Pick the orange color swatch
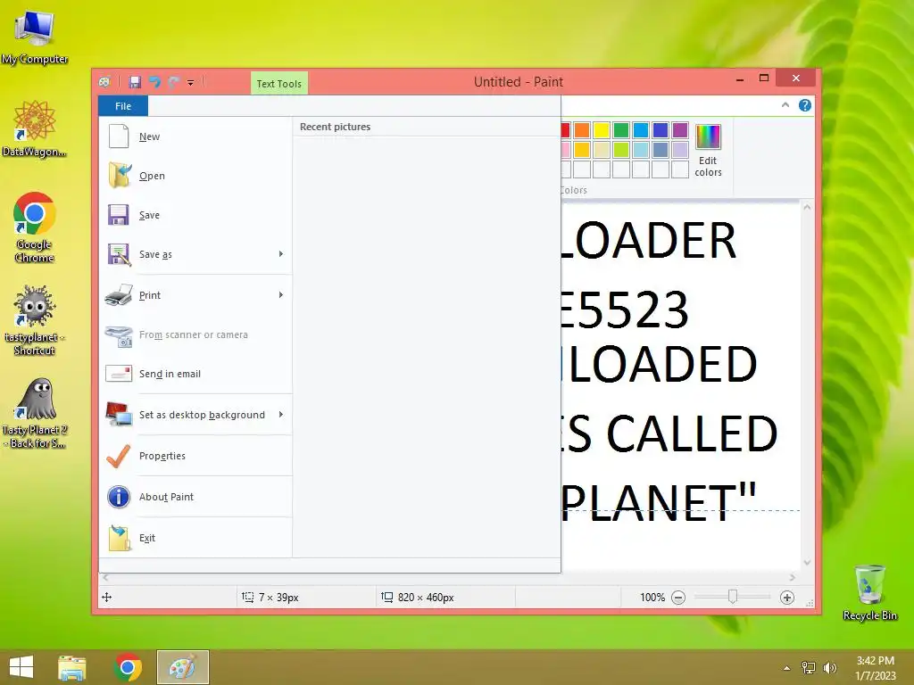Image resolution: width=914 pixels, height=685 pixels. pos(582,130)
